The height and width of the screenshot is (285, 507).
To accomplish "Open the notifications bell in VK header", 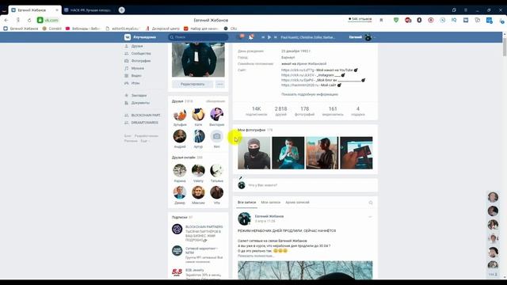I will (251, 37).
